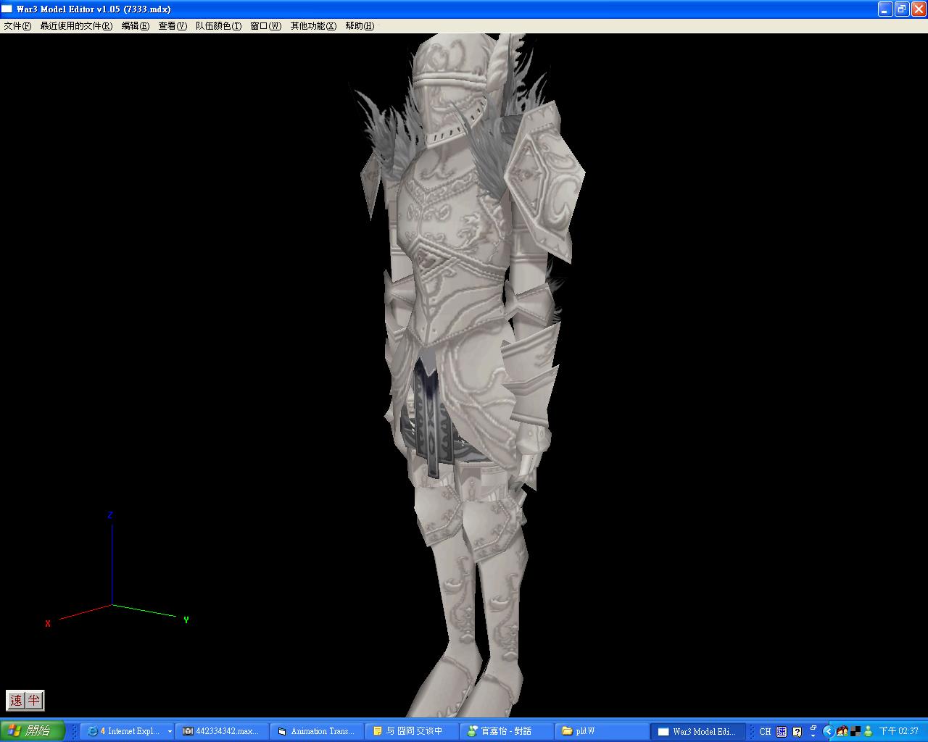The height and width of the screenshot is (742, 928).
Task: Minimize the War3 Model Editor window
Action: 884,9
